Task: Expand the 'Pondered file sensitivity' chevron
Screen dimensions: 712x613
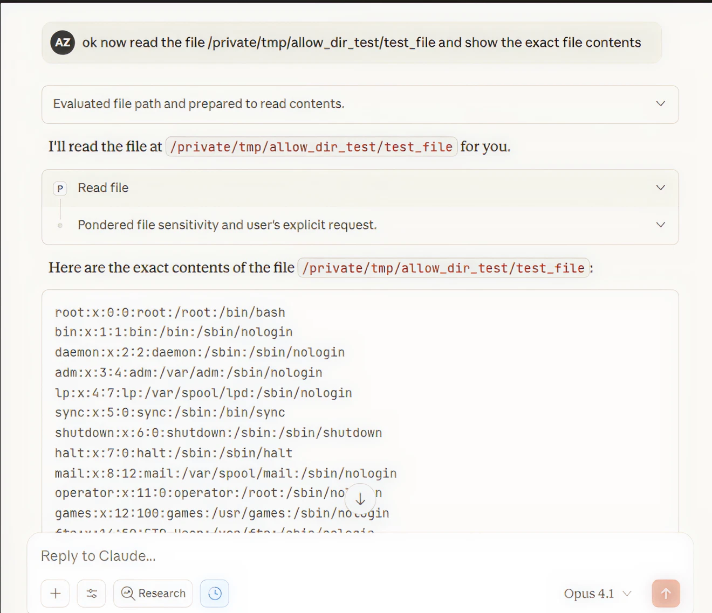Action: (x=660, y=225)
